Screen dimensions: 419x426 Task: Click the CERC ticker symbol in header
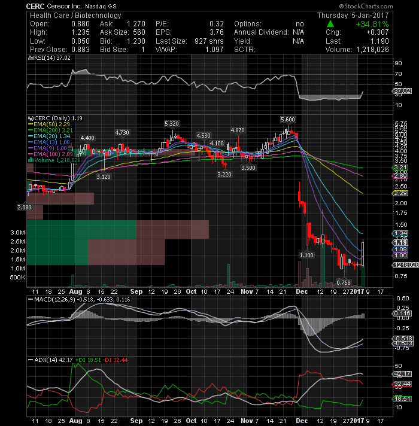click(x=35, y=6)
